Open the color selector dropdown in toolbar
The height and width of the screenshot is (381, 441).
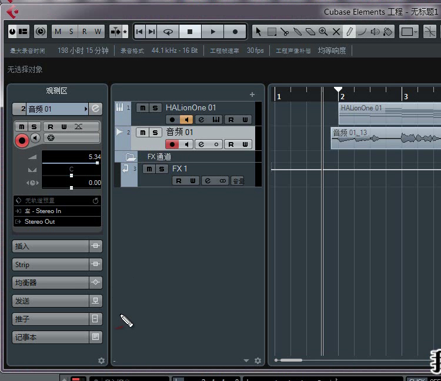pyautogui.click(x=409, y=32)
